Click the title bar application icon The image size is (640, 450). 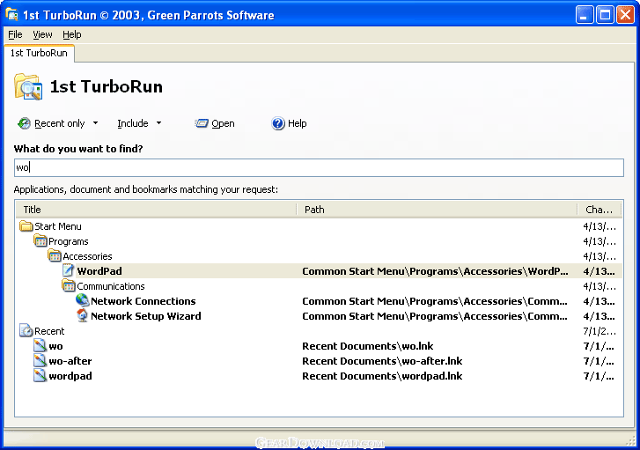click(11, 15)
